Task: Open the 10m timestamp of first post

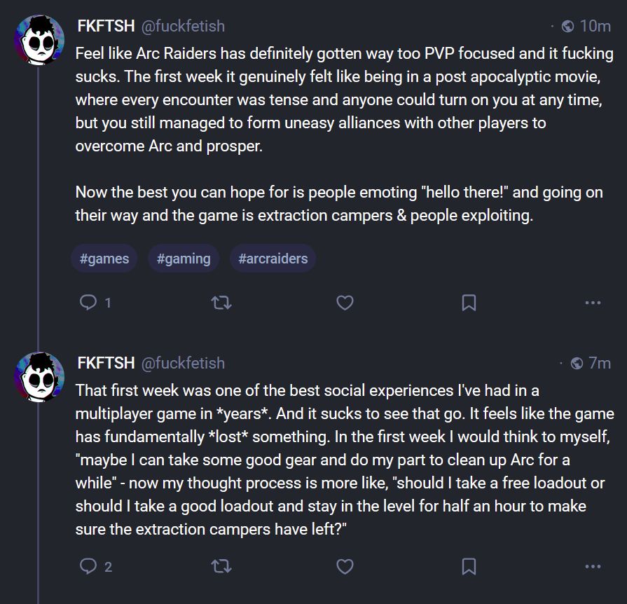Action: pyautogui.click(x=595, y=26)
